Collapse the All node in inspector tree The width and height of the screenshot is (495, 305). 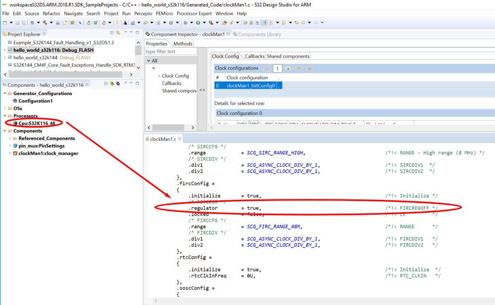149,61
